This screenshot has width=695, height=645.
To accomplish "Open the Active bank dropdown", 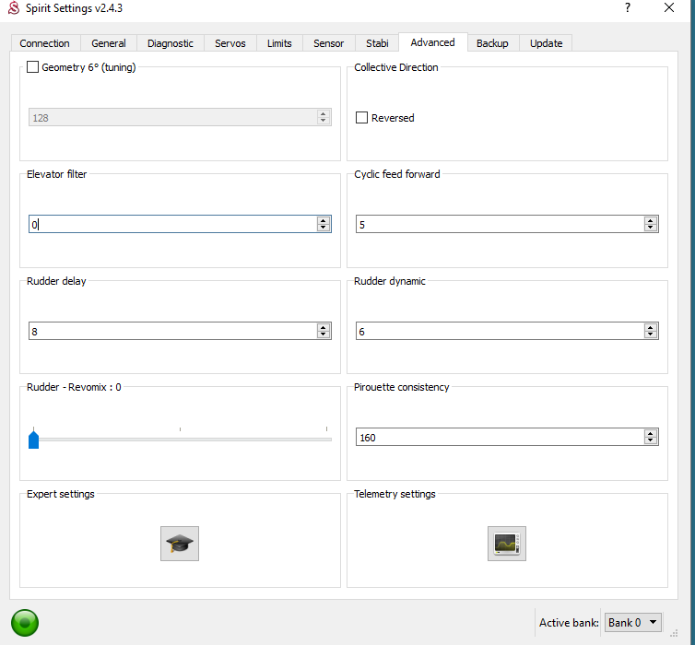I will (x=633, y=623).
